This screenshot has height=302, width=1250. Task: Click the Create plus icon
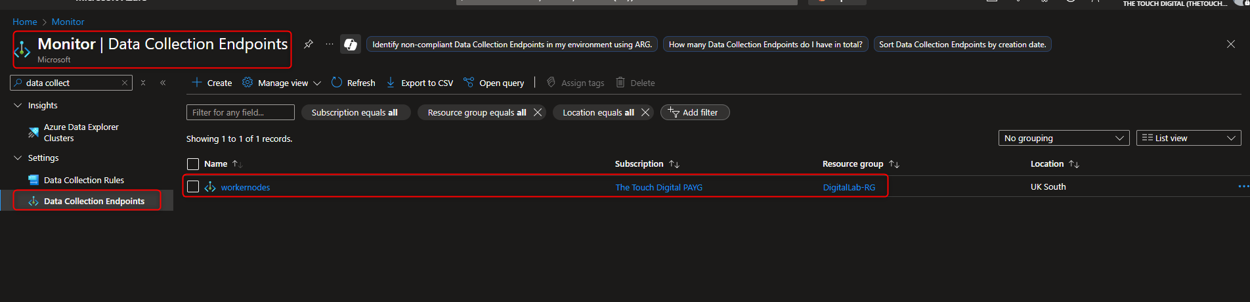196,82
